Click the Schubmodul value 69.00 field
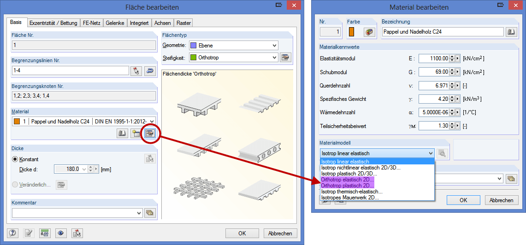The width and height of the screenshot is (526, 245). click(x=434, y=72)
